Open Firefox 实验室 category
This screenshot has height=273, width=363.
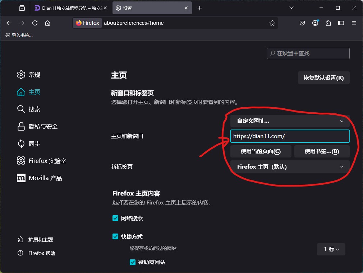[41, 161]
